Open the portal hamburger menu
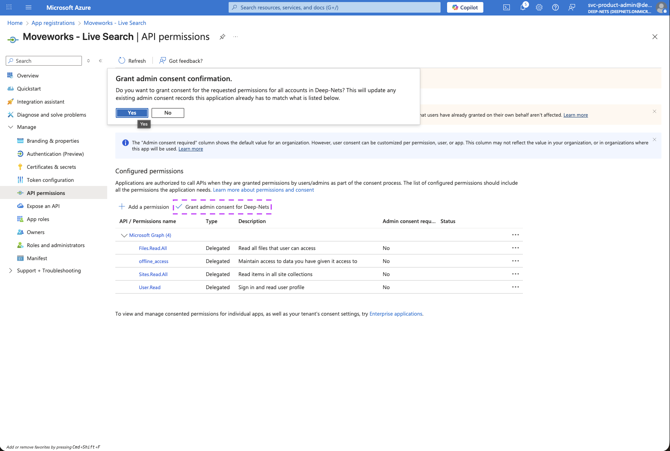 29,7
